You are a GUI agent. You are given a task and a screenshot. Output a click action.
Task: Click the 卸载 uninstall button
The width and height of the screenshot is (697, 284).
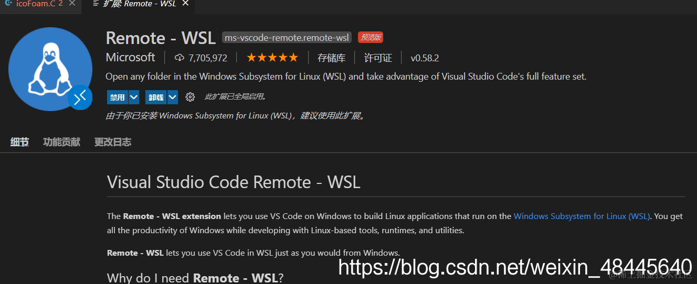tap(156, 97)
